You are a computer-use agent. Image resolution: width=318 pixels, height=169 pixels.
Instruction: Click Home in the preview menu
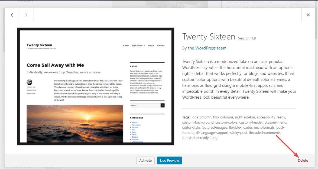tap(126, 45)
